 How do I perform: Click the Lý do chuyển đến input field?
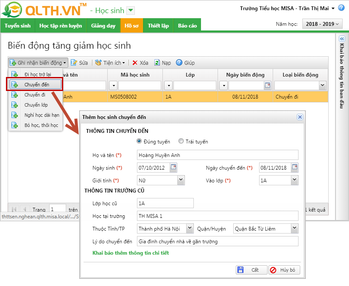218,242
